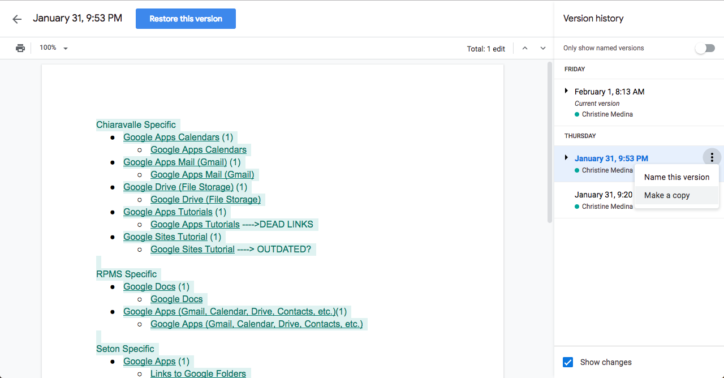This screenshot has height=378, width=724.
Task: Uncheck the Show changes checkbox
Action: [568, 362]
